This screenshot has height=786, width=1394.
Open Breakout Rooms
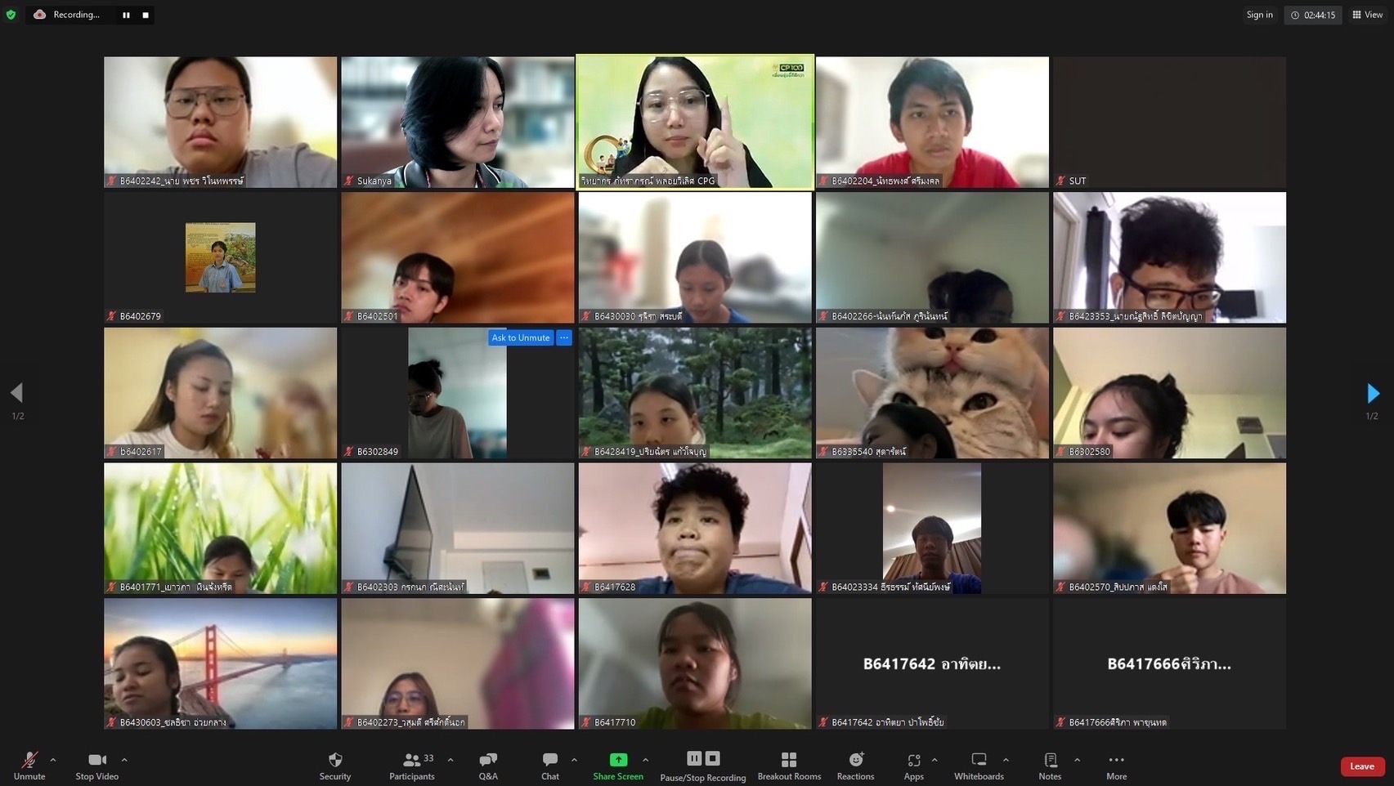click(x=789, y=766)
